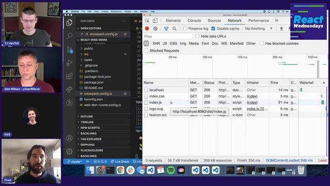This screenshot has height=186, width=330.
Task: Open package.json in the explorer
Action: click(x=94, y=83)
